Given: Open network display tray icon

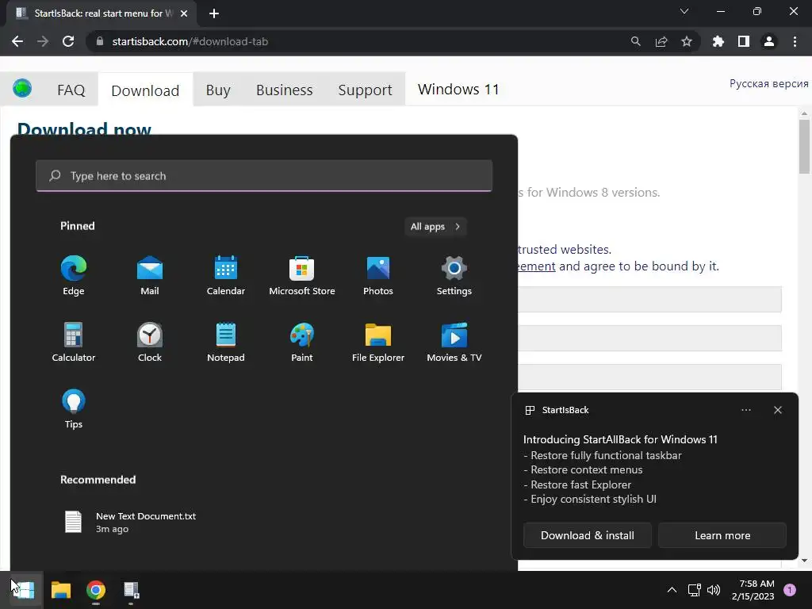Looking at the screenshot, I should 694,590.
